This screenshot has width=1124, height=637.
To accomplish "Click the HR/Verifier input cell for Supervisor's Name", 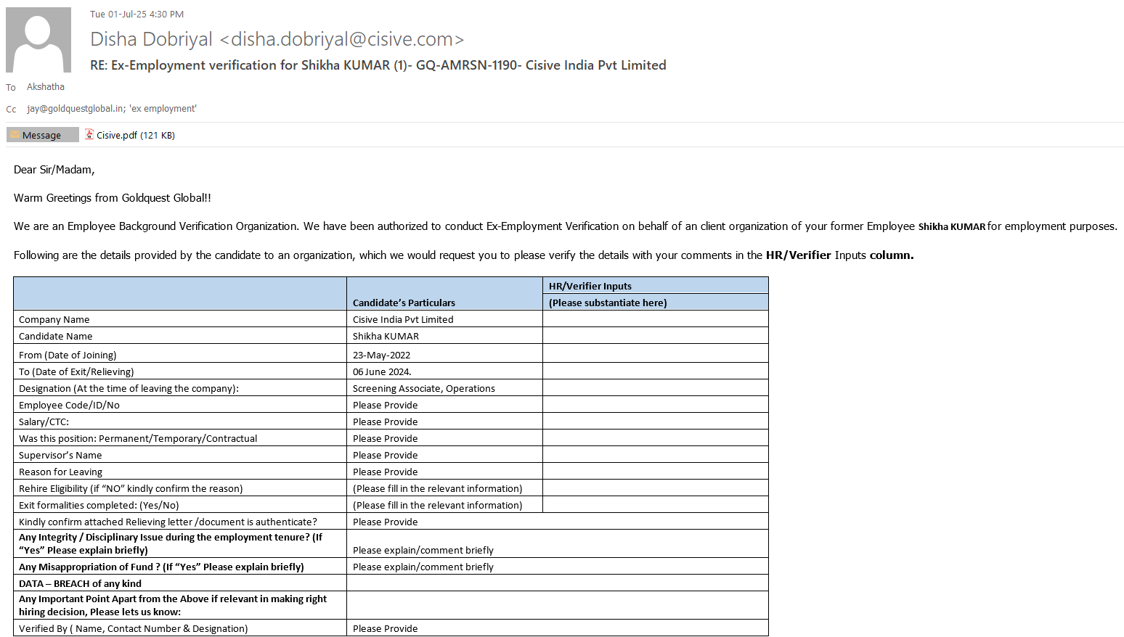I will pos(655,455).
